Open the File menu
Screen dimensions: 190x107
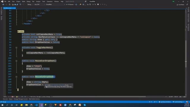(x=5, y=1)
